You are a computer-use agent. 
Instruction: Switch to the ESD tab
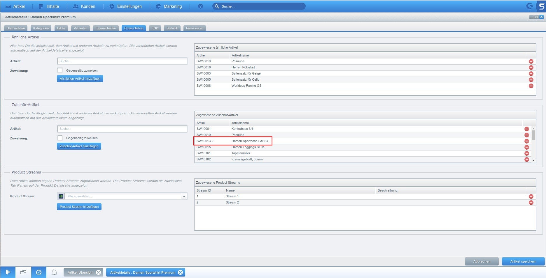pos(155,28)
